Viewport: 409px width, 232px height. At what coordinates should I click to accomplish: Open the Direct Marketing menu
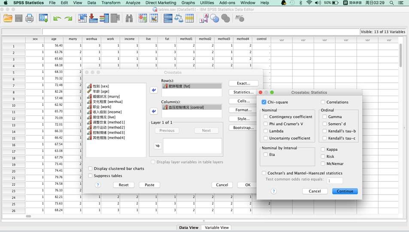point(161,3)
